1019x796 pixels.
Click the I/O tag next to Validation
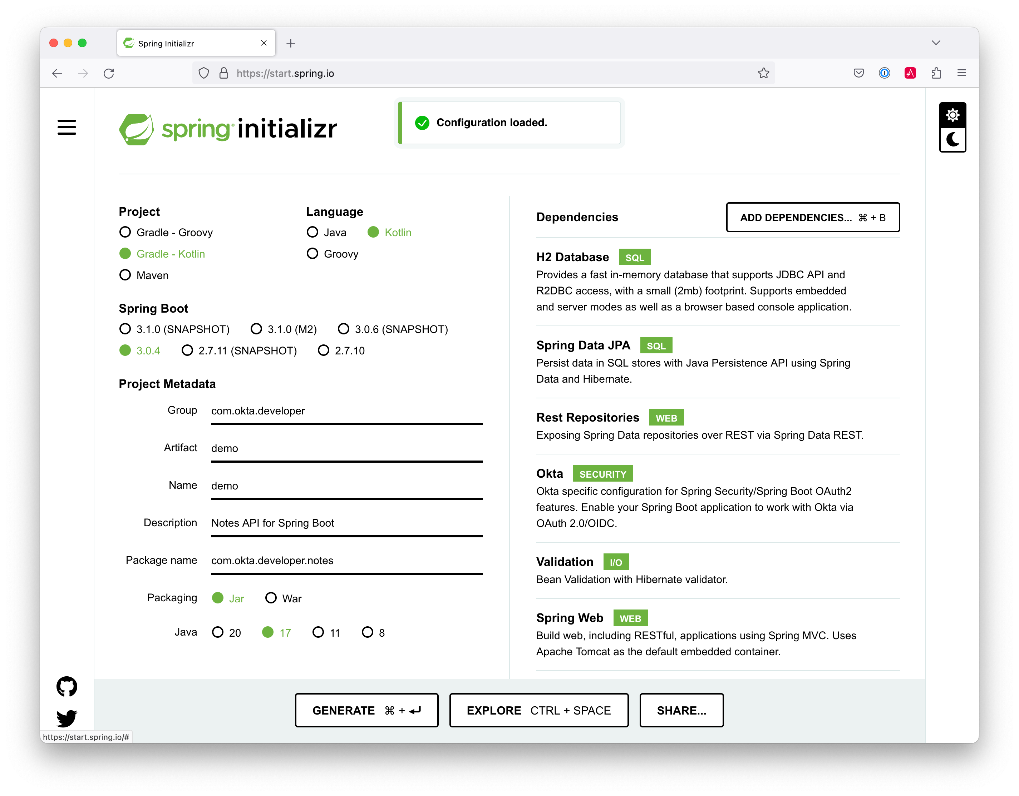tap(616, 562)
